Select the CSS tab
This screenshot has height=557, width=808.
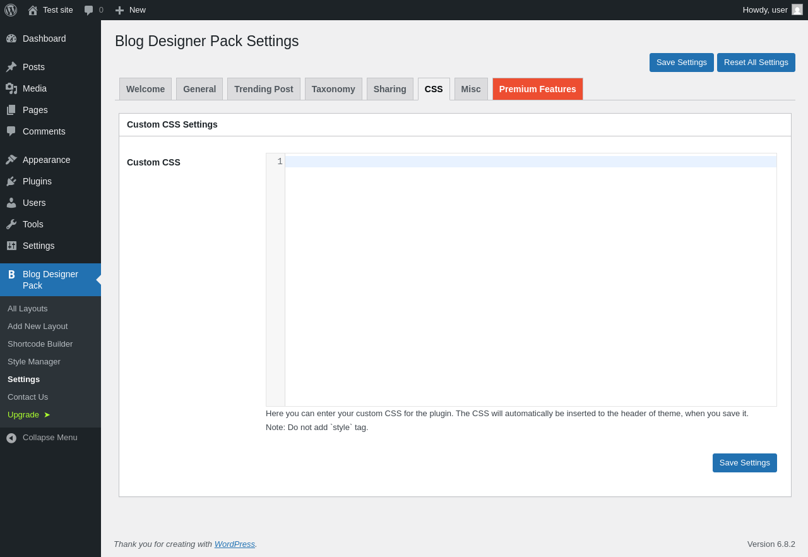click(x=434, y=89)
